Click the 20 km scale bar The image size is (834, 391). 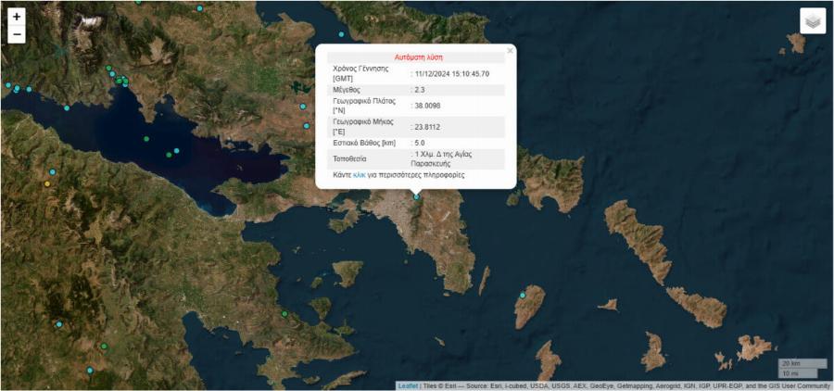(x=802, y=363)
